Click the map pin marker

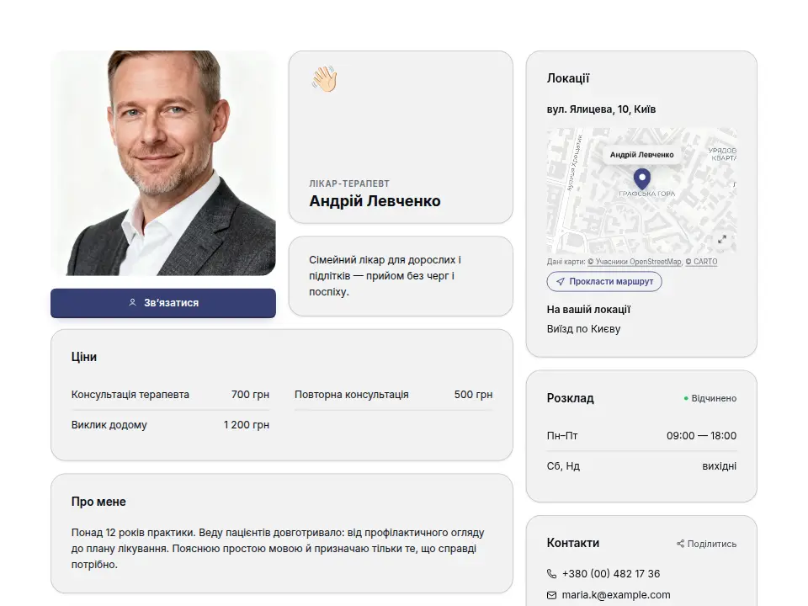coord(641,179)
